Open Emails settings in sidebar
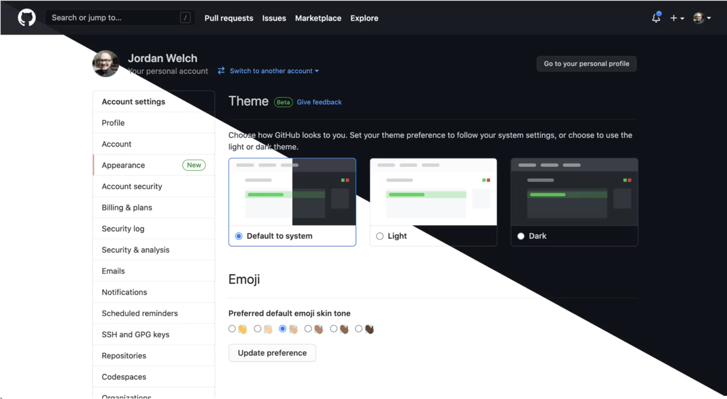 point(153,271)
